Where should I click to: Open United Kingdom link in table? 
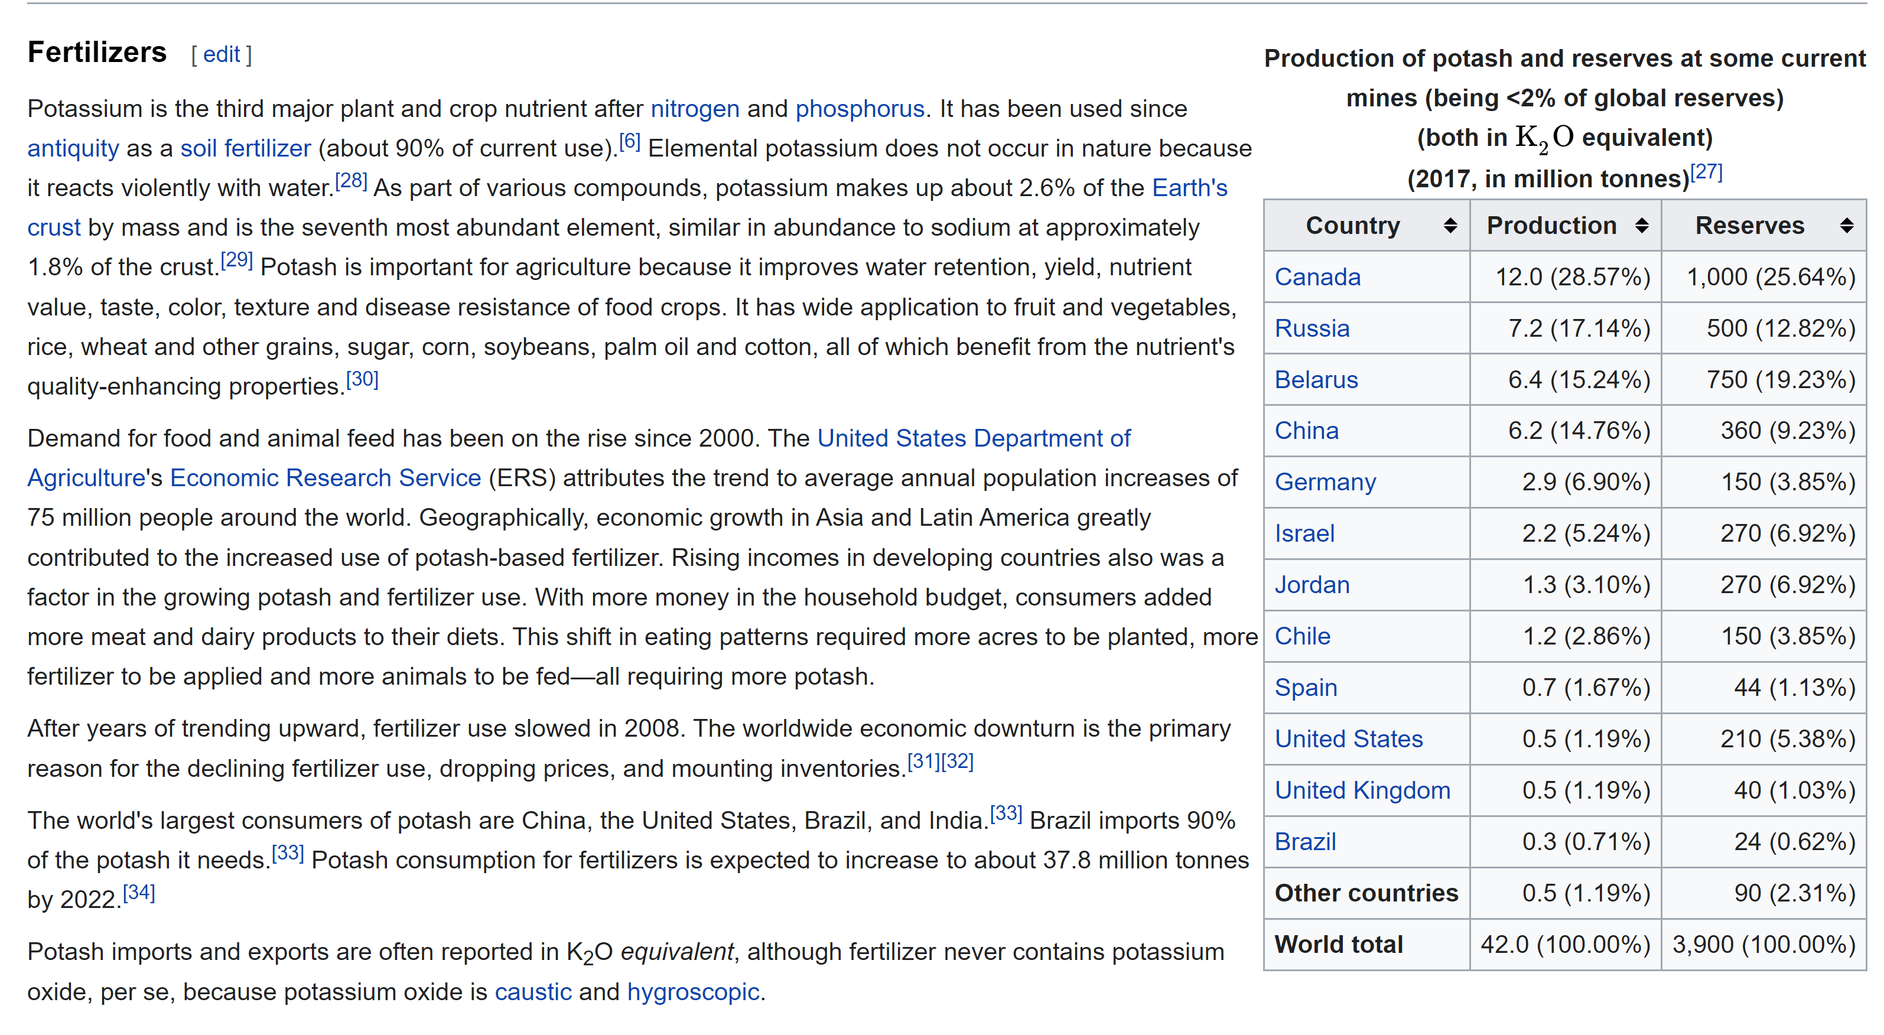coord(1362,790)
